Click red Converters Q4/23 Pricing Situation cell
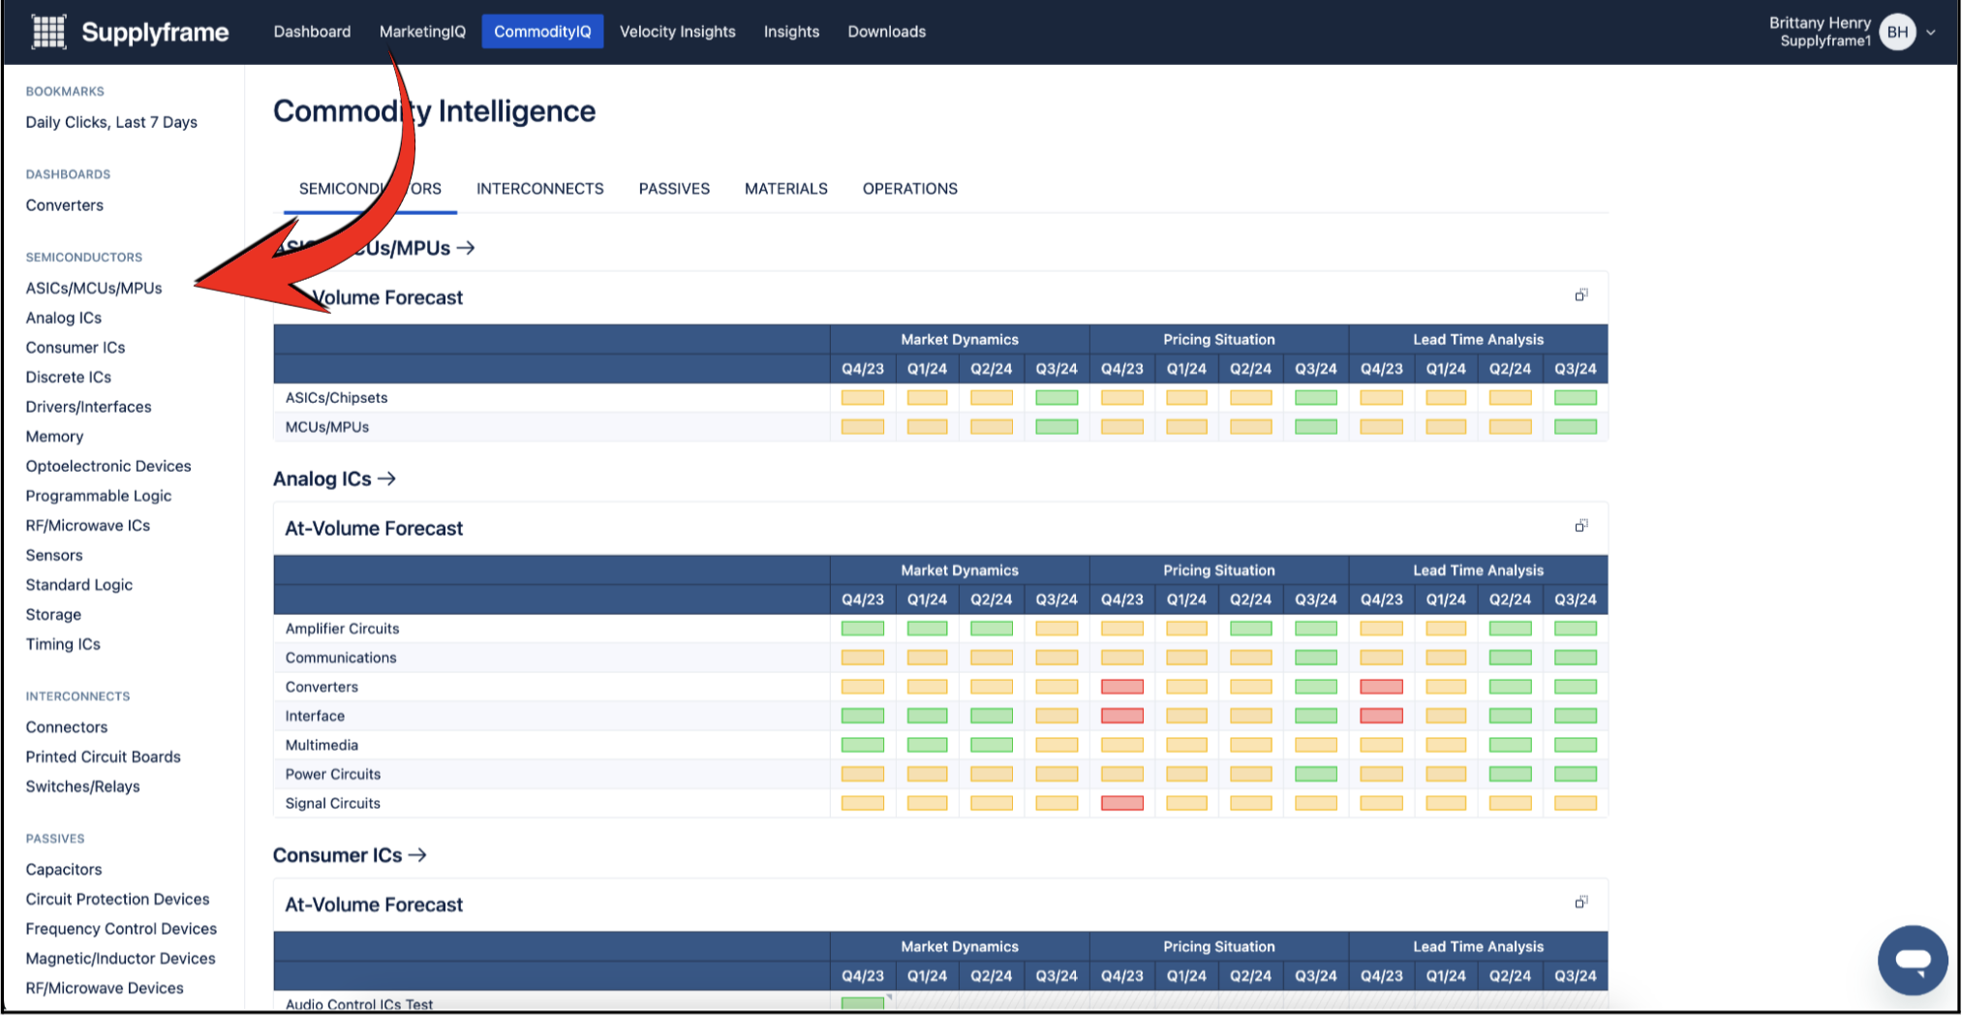 [x=1121, y=687]
